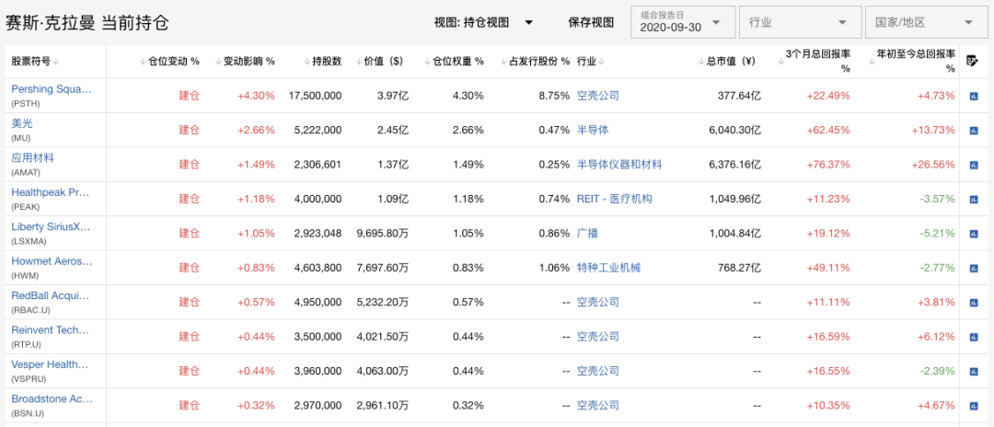The width and height of the screenshot is (994, 427).
Task: Open the Liberty SiriusX… stock link
Action: click(x=52, y=226)
